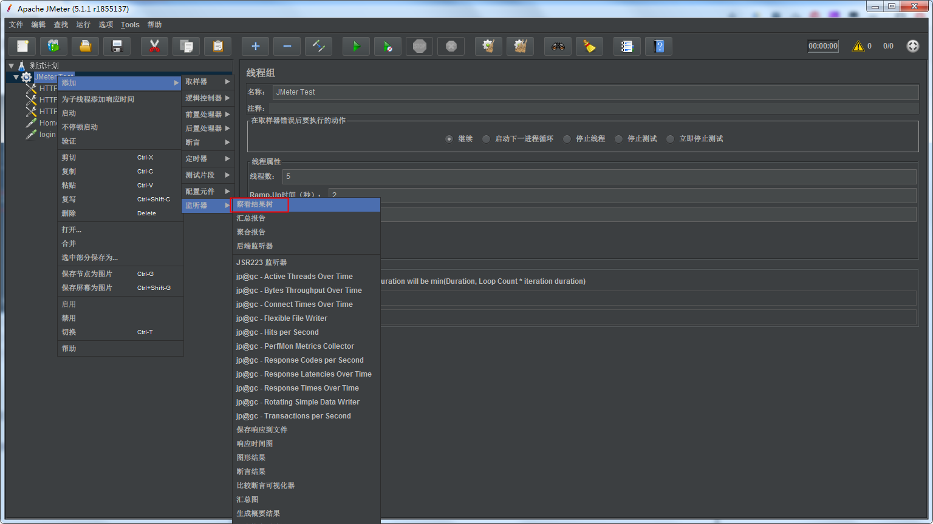Open the 帮助 menu bar item
933x524 pixels.
coord(154,25)
